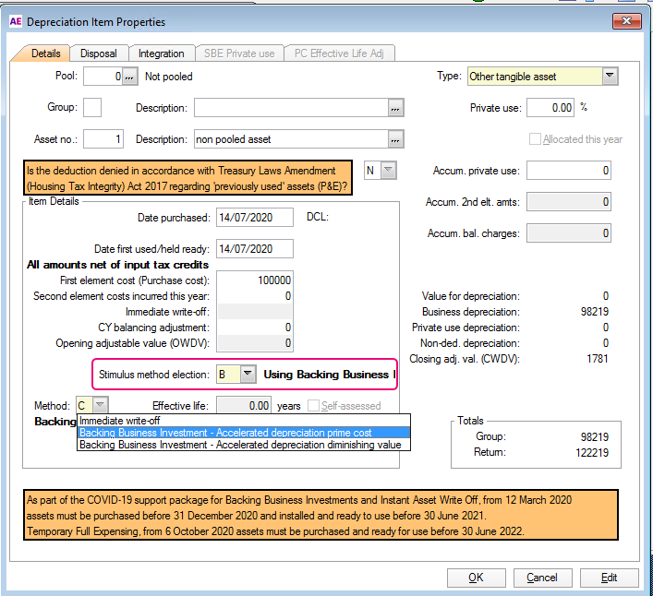Open the deduction denied N dropdown

pos(388,171)
